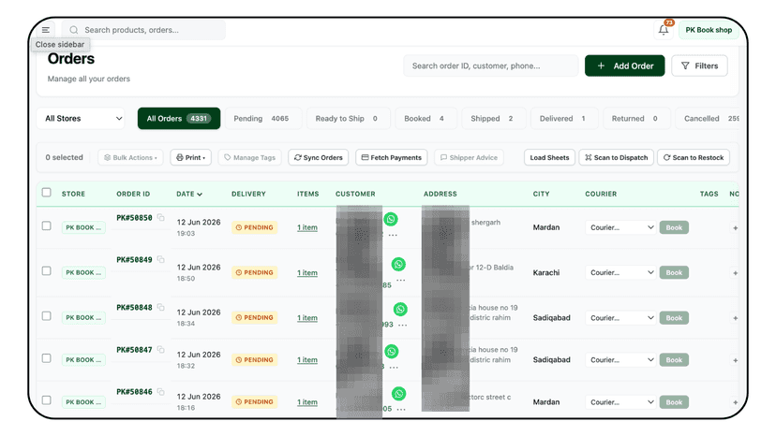Choose courier for order PK#50850
Screen dimensions: 776x436
pos(620,228)
